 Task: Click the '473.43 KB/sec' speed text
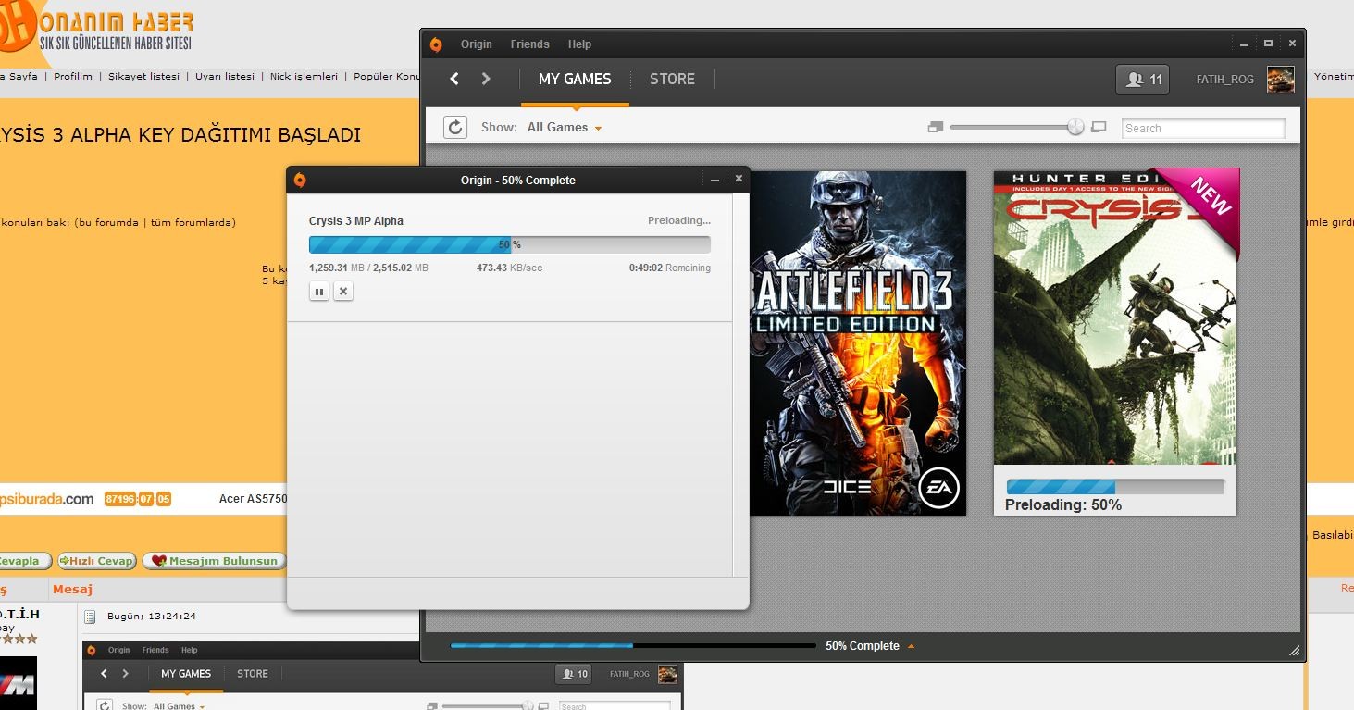click(509, 268)
